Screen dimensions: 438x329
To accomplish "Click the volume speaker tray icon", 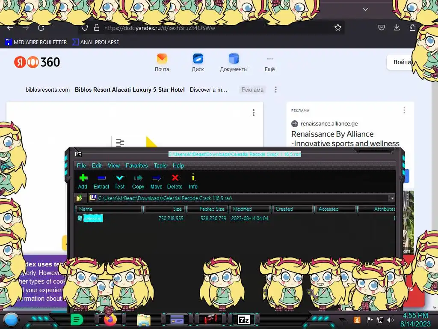I will click(391, 320).
